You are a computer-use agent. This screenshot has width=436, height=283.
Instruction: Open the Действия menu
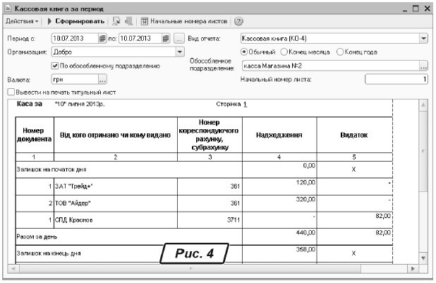click(21, 21)
